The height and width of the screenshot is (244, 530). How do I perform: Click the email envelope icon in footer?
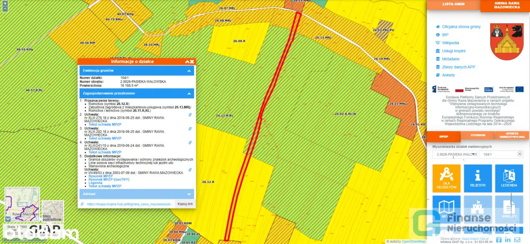518,240
